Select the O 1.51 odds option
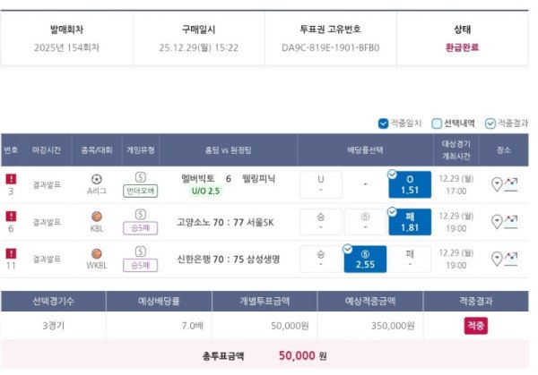 pos(410,184)
